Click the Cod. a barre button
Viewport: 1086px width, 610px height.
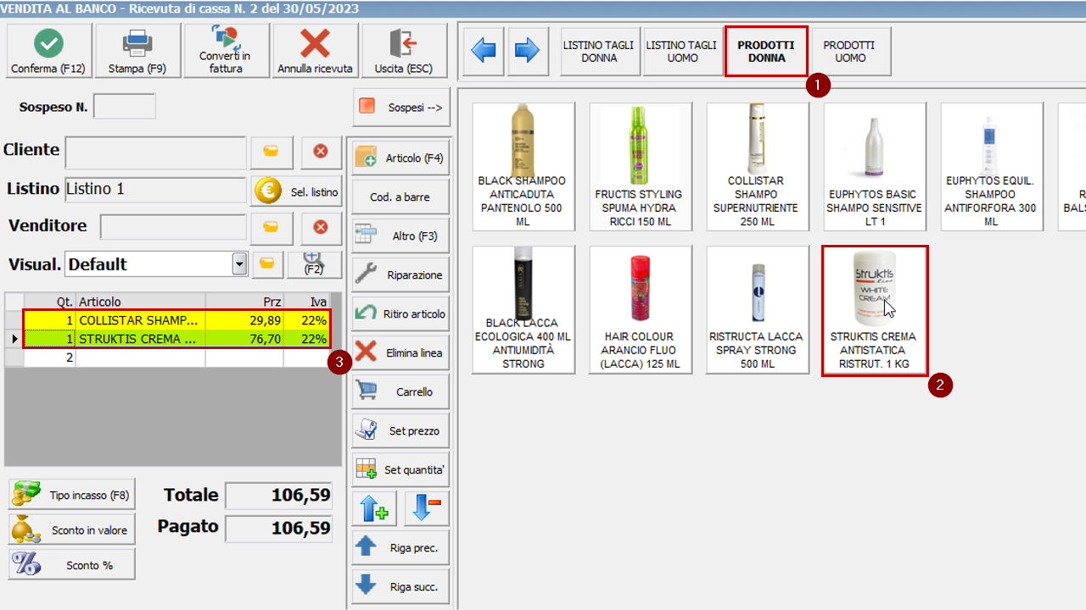coord(400,197)
